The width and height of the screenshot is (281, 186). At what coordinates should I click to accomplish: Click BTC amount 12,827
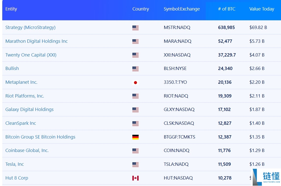(225, 123)
